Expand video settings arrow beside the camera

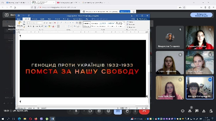(x=84, y=111)
